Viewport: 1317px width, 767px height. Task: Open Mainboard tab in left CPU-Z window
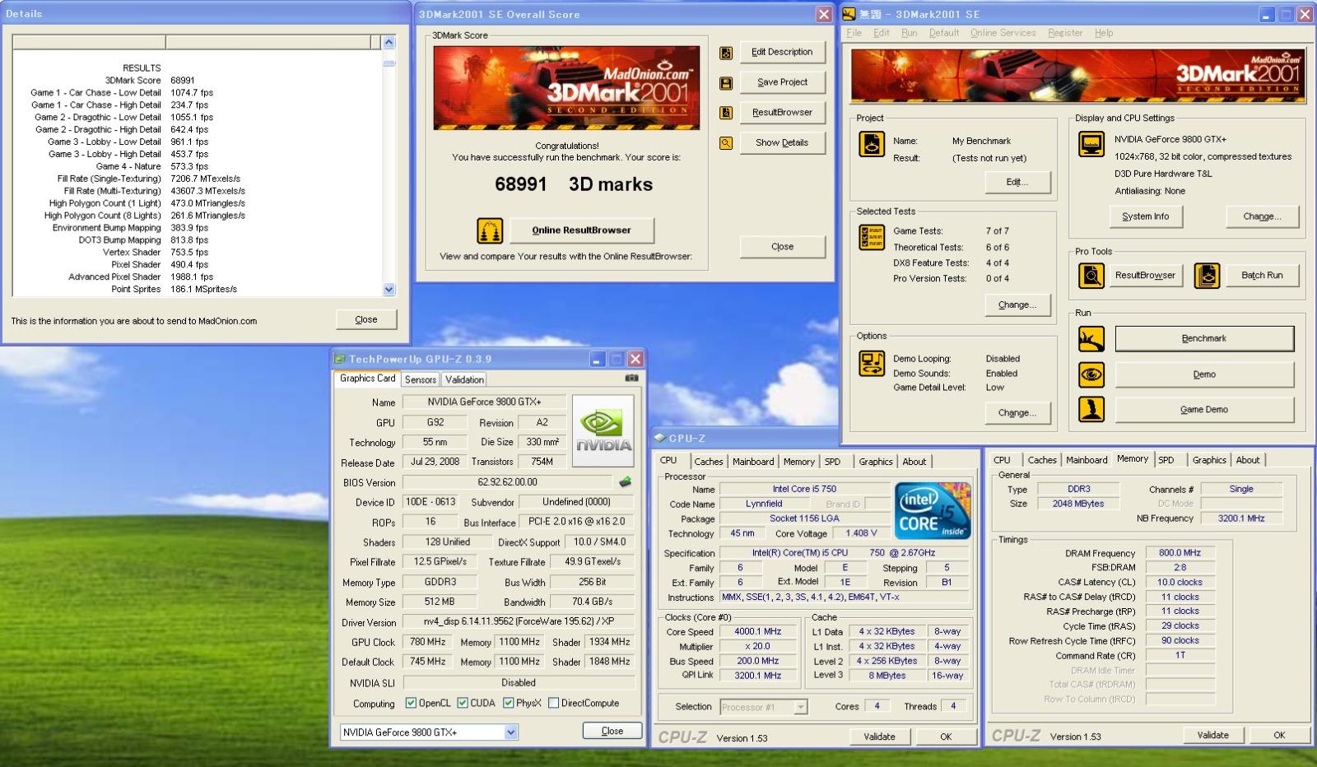[x=753, y=462]
